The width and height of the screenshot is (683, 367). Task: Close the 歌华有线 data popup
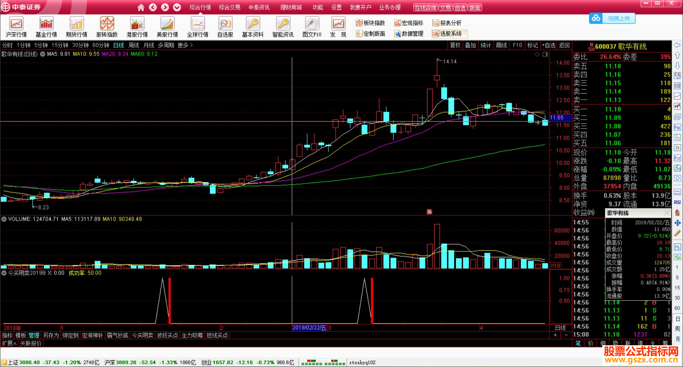tap(667, 213)
